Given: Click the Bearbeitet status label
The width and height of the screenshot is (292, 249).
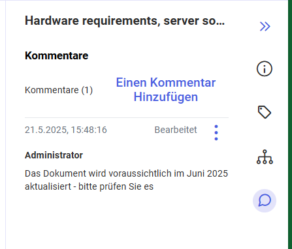Looking at the screenshot, I should pos(176,130).
